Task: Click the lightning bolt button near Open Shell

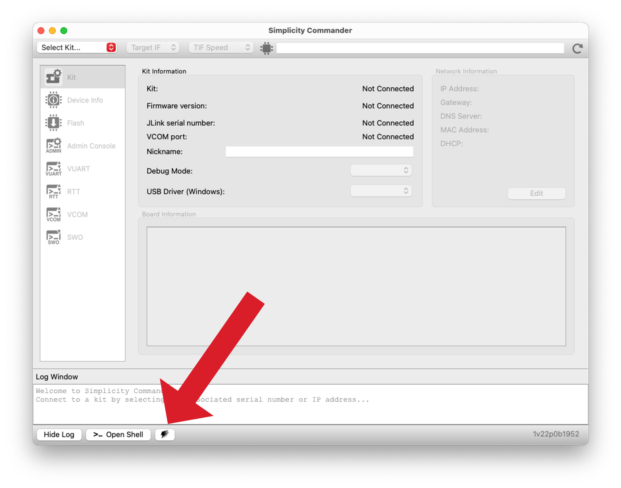Action: click(165, 434)
